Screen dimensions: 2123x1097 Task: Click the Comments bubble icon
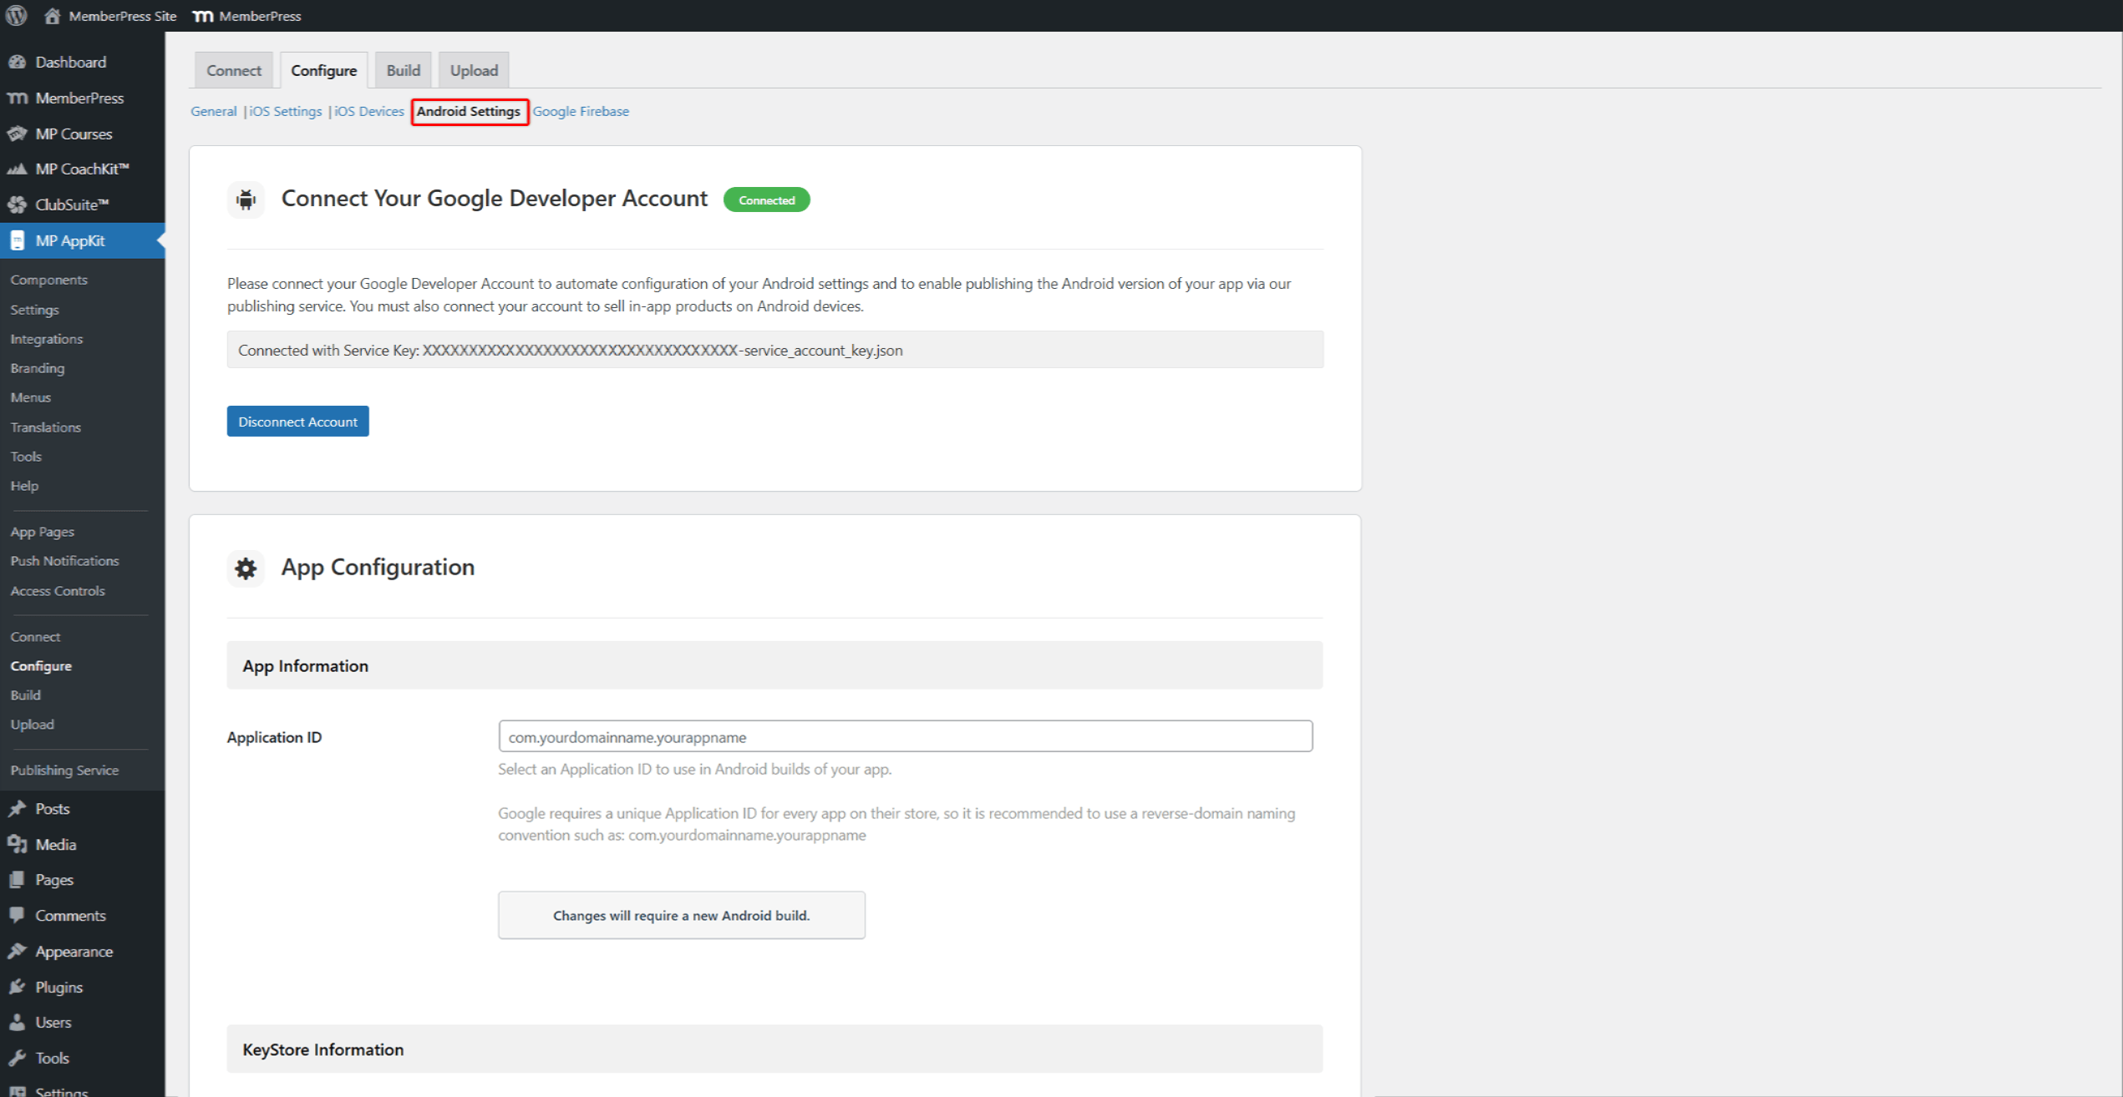coord(18,915)
